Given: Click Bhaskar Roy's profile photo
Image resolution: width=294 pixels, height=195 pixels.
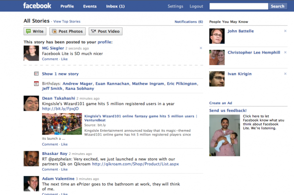Looking at the screenshot, I should [31, 159].
